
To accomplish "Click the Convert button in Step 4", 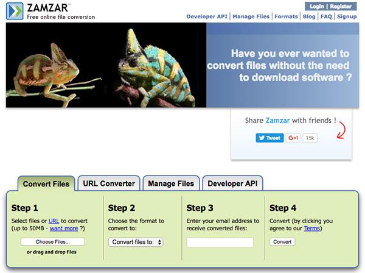I will point(282,242).
